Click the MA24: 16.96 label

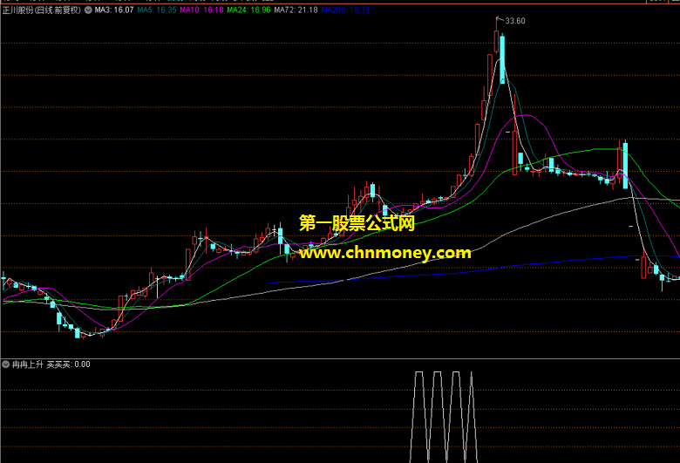coord(249,10)
